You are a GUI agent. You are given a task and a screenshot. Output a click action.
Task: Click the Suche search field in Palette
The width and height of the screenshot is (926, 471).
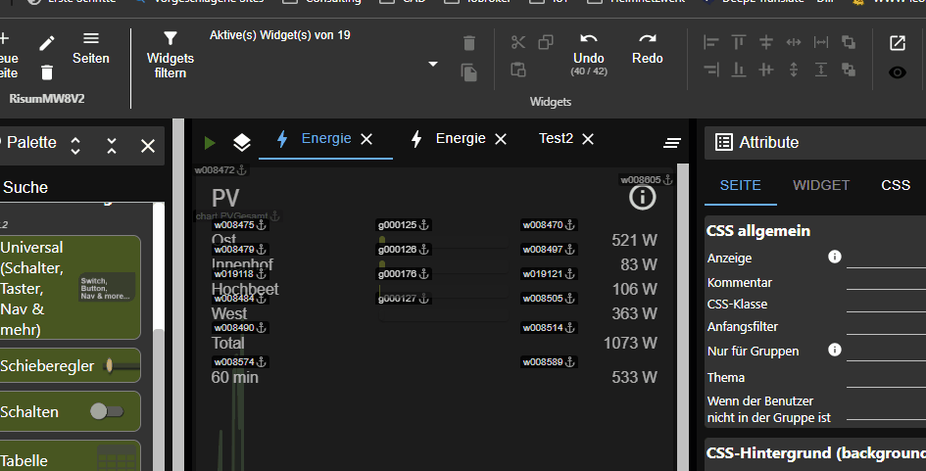(78, 187)
